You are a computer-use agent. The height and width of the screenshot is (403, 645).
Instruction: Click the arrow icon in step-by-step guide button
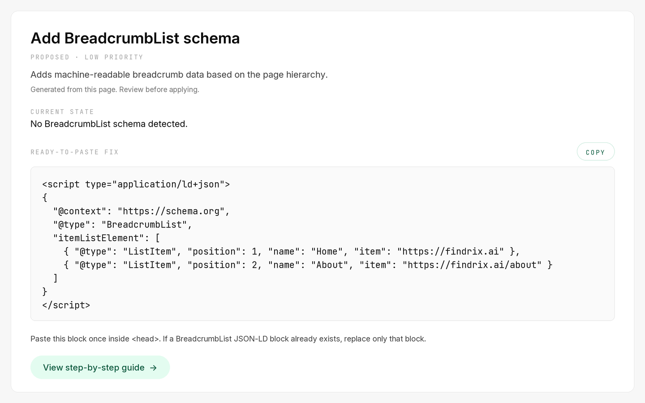[153, 368]
